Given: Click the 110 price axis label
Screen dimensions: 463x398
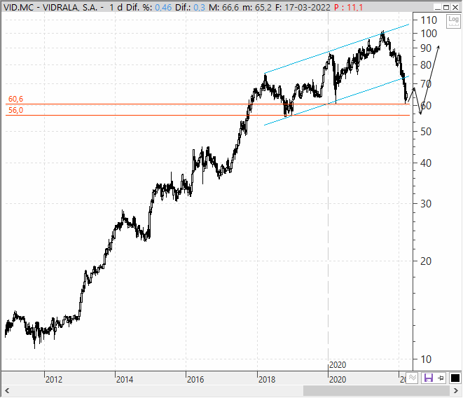Looking at the screenshot, I should tap(429, 20).
